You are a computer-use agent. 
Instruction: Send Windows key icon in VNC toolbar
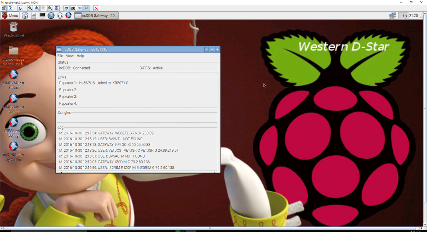pyautogui.click(x=73, y=8)
